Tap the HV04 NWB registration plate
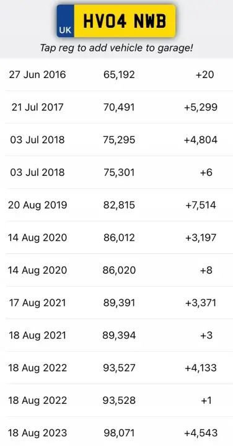The width and height of the screenshot is (233, 446). coord(116,21)
